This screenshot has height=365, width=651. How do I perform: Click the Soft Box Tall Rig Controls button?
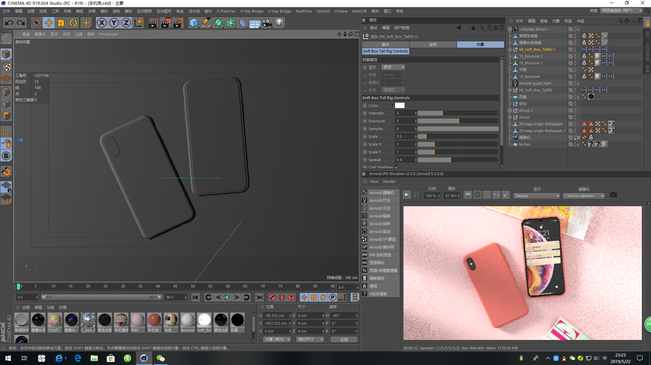[x=385, y=52]
